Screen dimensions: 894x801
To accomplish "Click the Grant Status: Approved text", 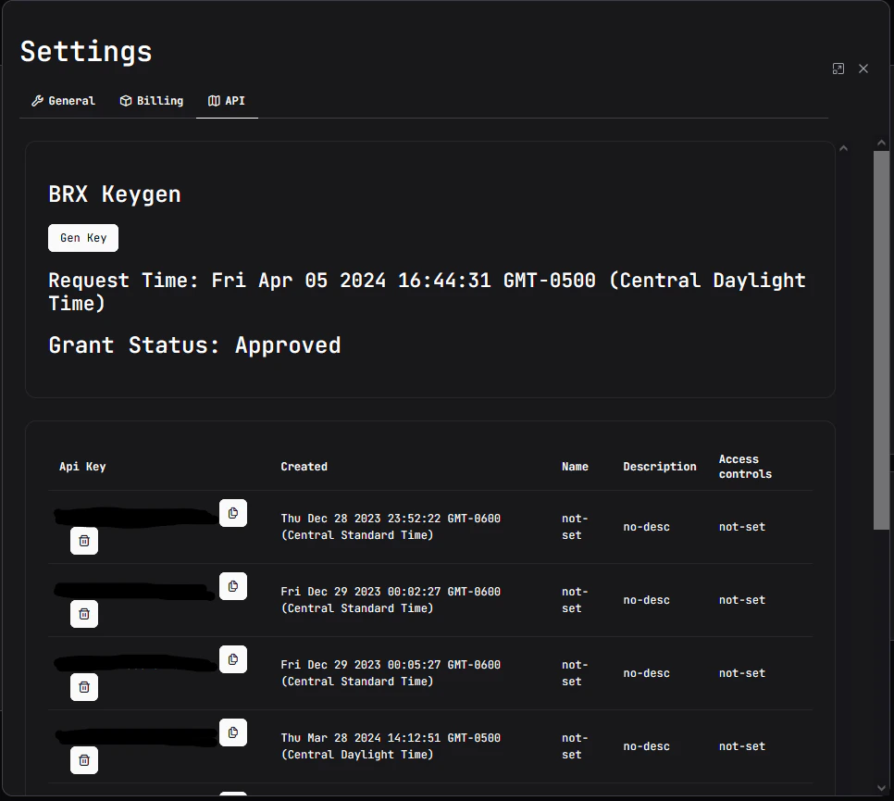I will point(194,345).
